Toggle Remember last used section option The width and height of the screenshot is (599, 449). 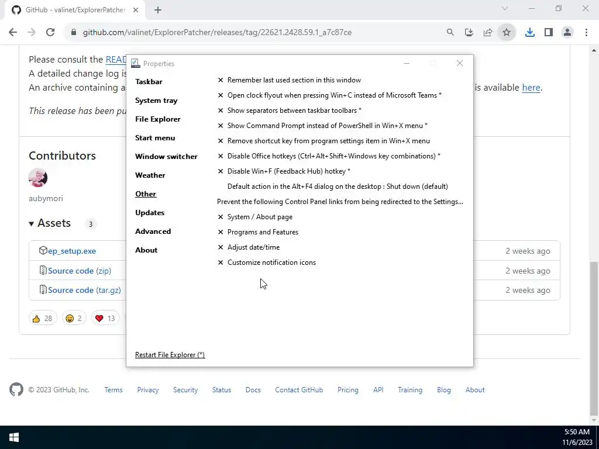click(x=289, y=80)
